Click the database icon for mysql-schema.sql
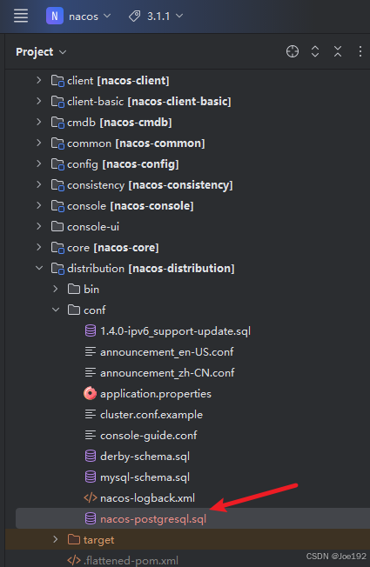 [x=91, y=477]
